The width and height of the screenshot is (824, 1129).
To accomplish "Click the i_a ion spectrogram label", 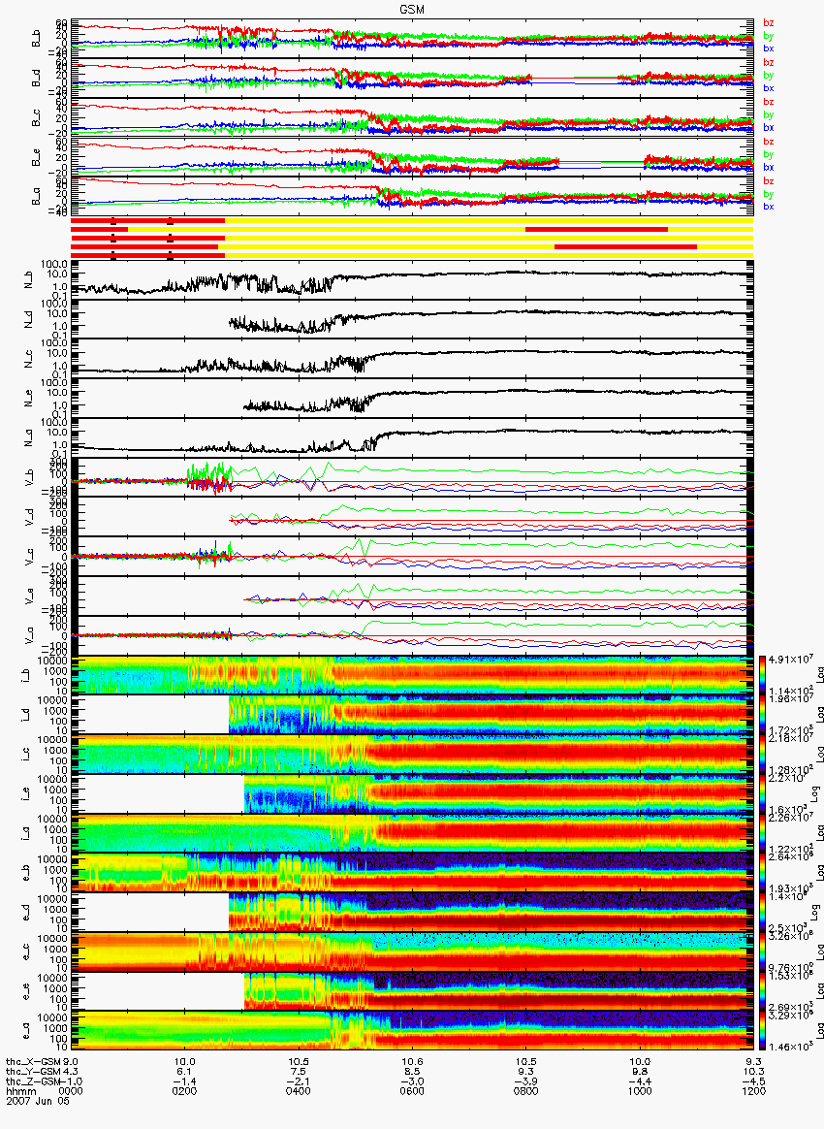I will point(26,834).
